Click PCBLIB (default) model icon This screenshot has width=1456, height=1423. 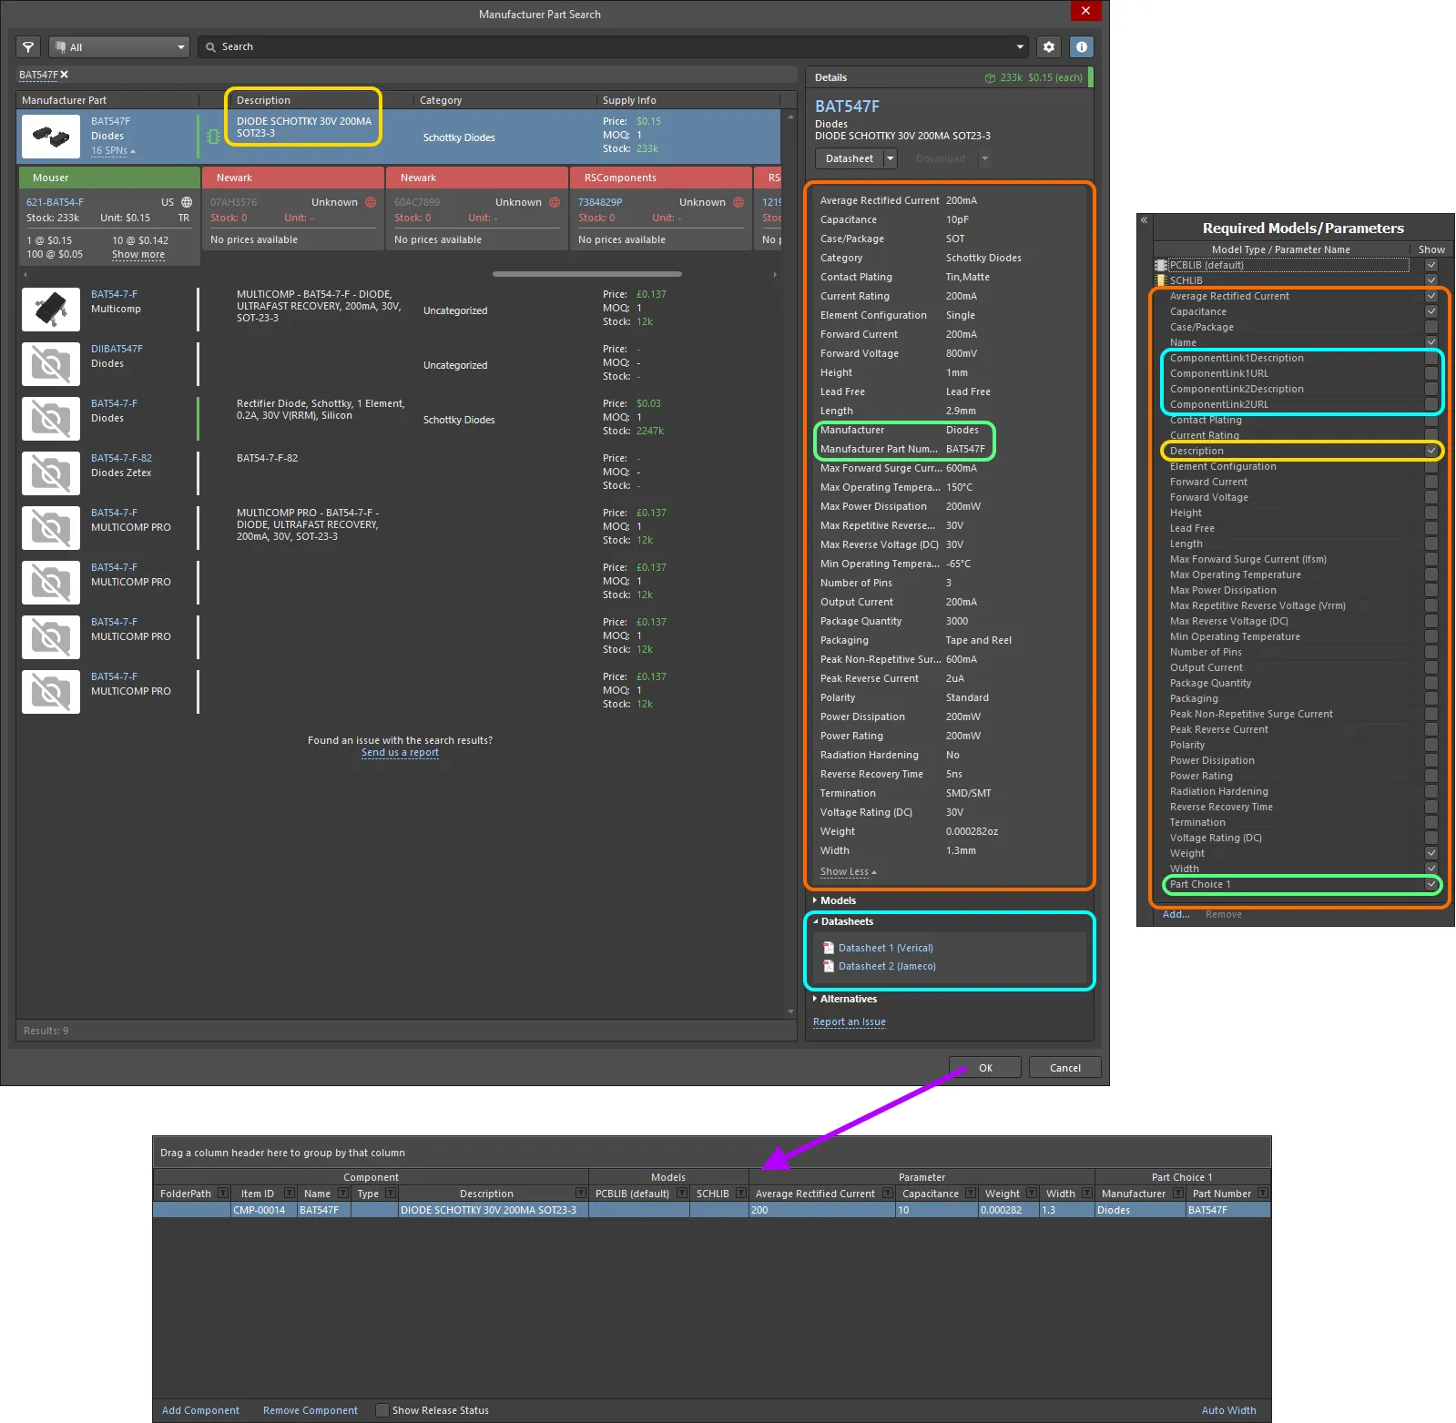[x=1161, y=265]
